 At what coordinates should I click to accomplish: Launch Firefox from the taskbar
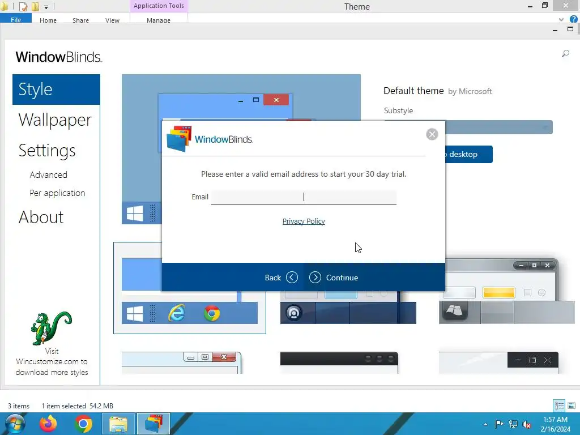(49, 424)
